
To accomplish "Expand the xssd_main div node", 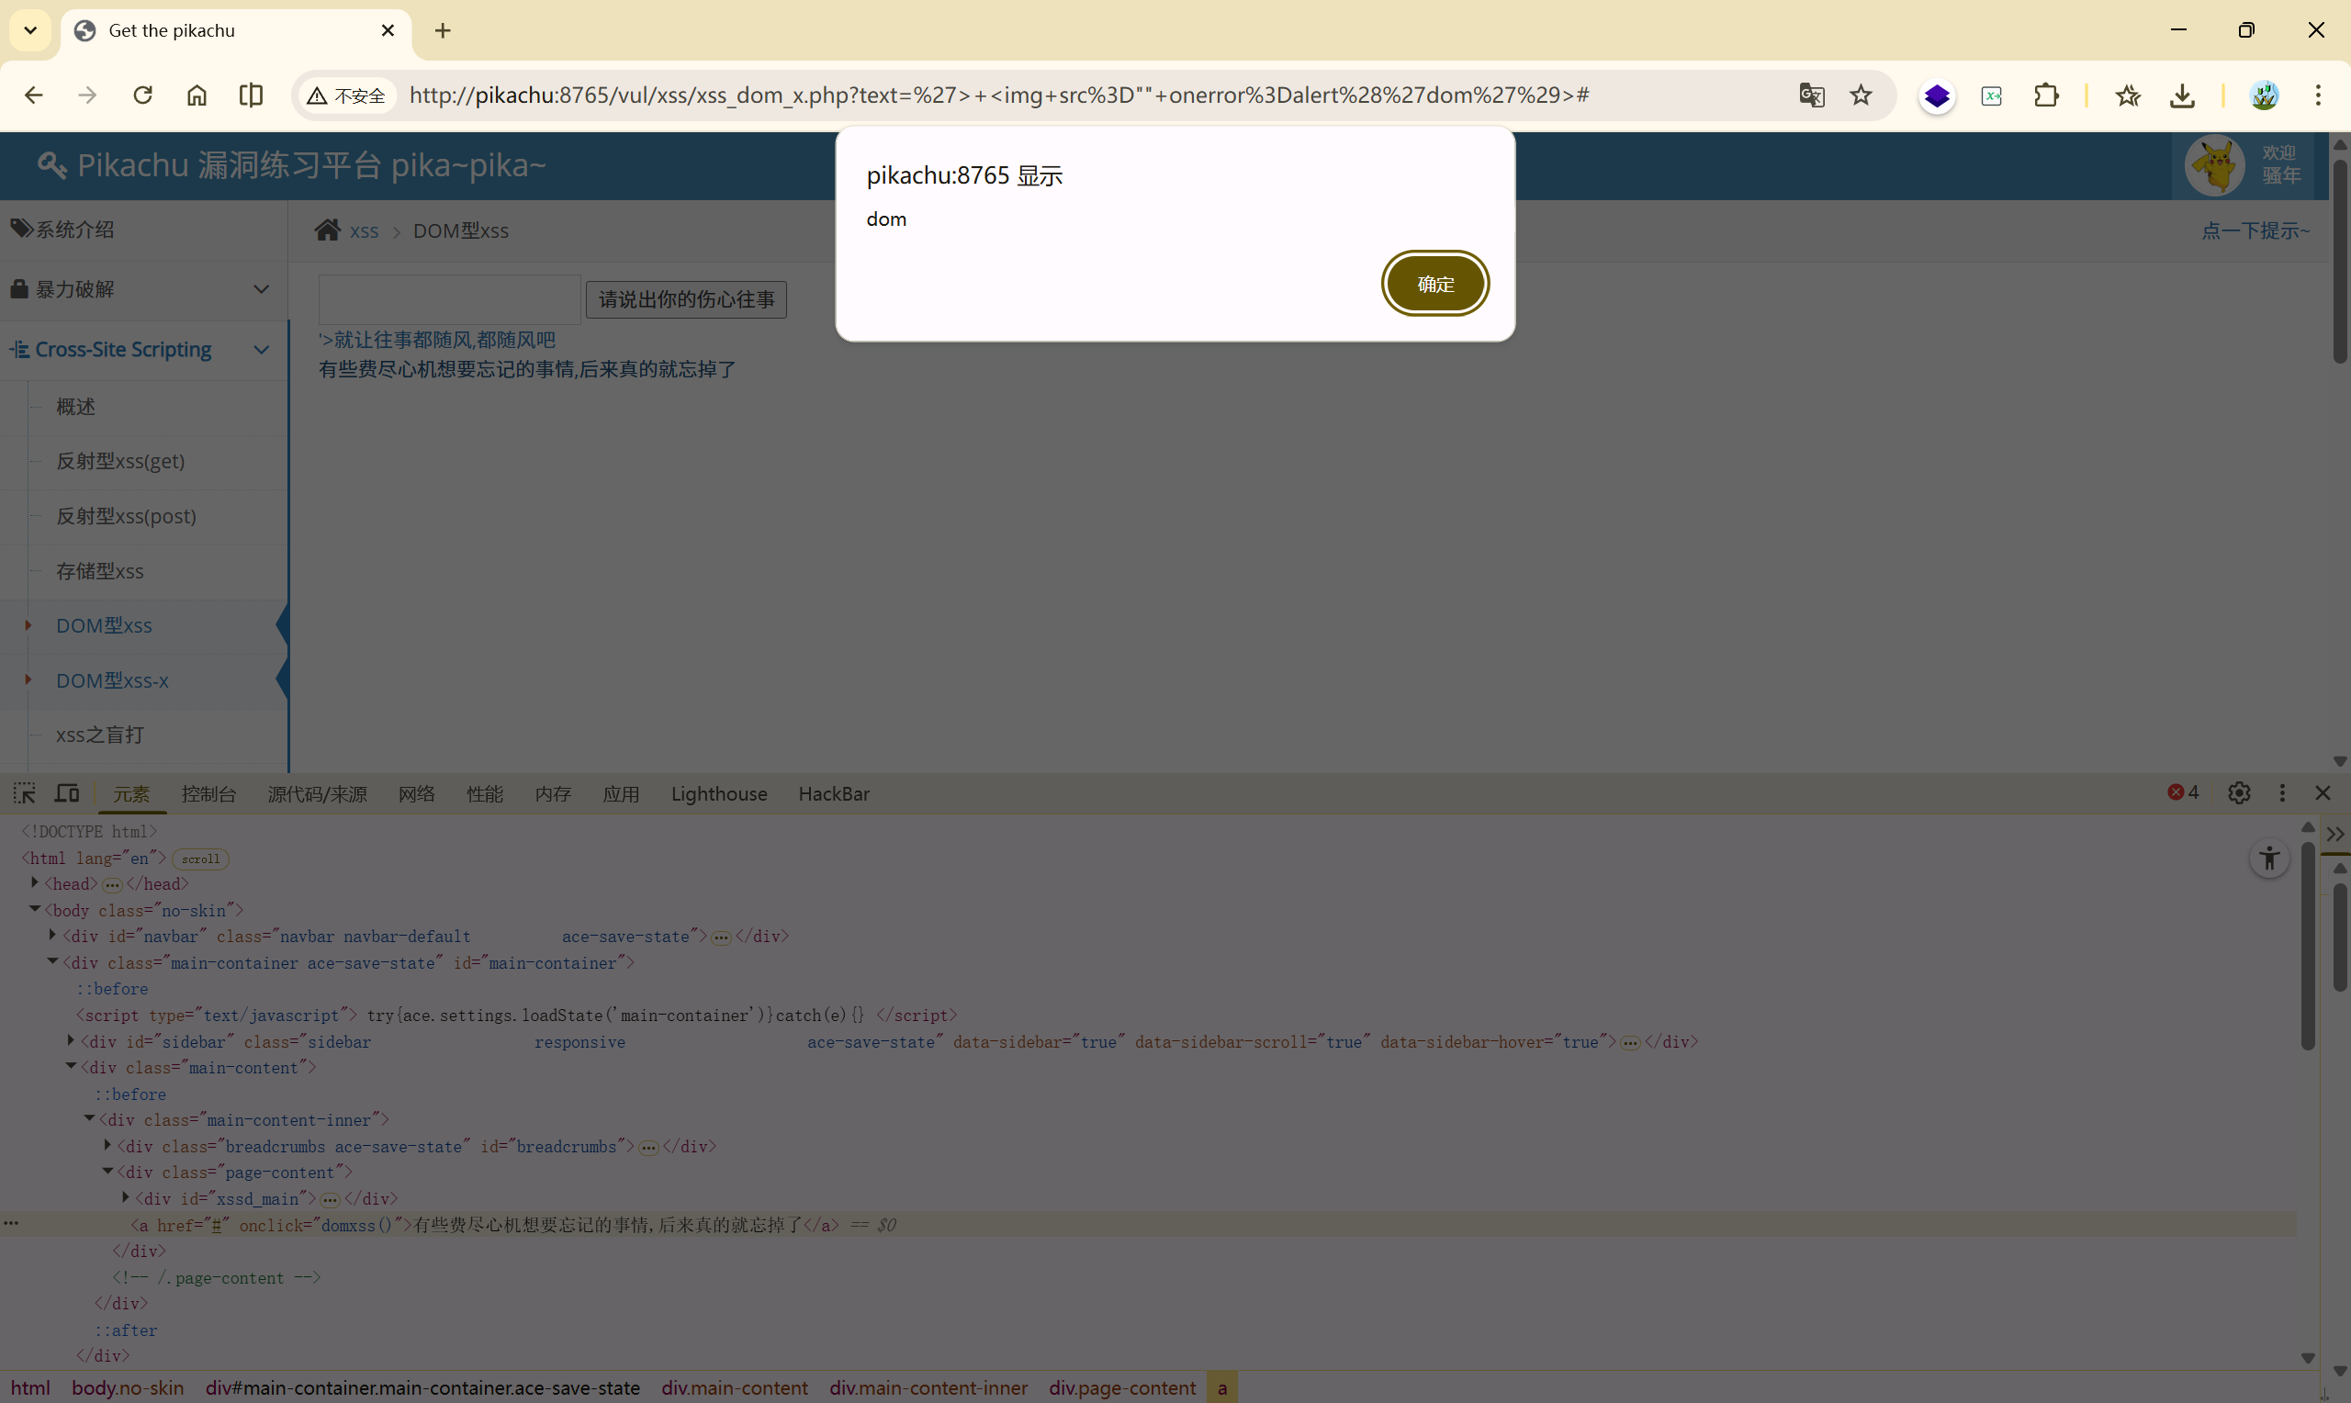I will 126,1198.
